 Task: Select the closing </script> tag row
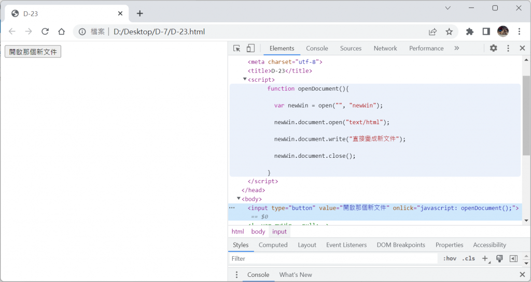point(263,181)
